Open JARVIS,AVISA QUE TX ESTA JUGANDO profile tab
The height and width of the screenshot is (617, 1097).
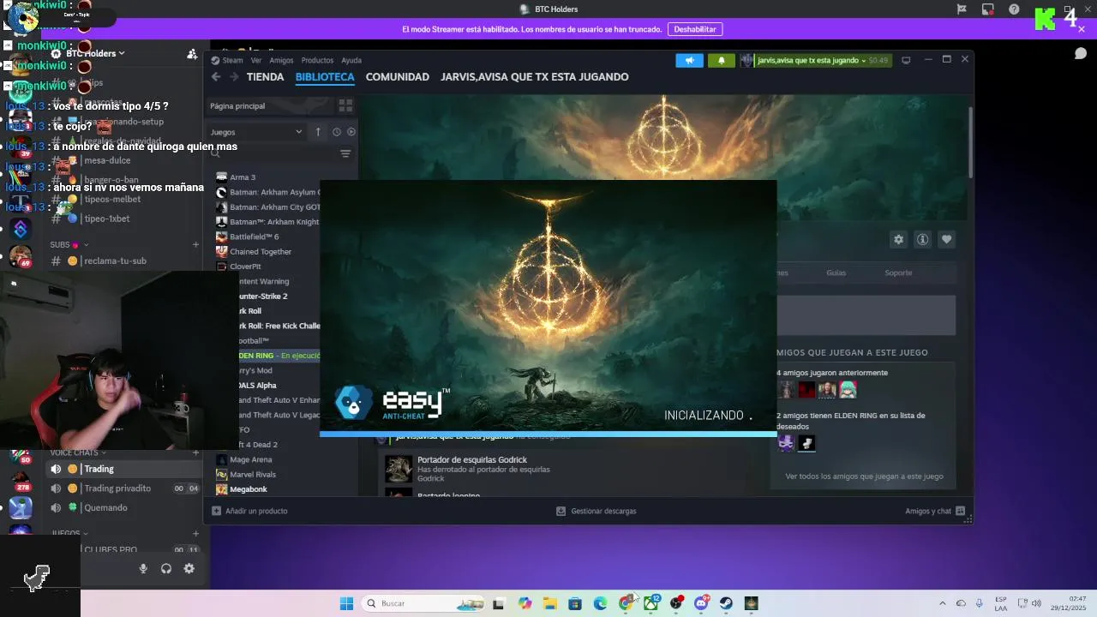(x=535, y=77)
